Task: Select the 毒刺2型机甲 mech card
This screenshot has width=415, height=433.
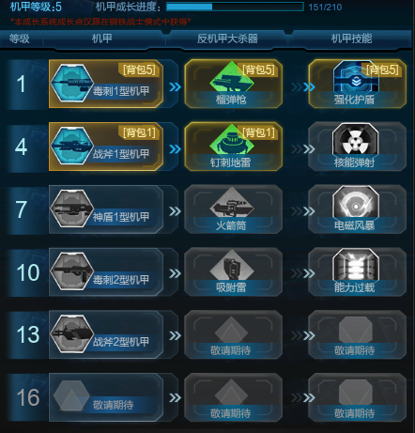Action: pos(106,272)
